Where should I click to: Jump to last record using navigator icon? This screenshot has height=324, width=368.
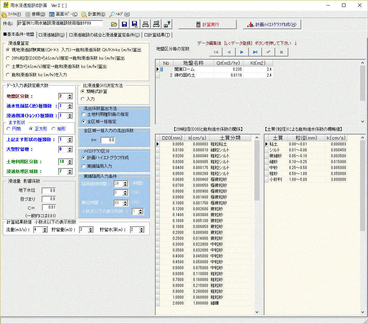(255, 52)
